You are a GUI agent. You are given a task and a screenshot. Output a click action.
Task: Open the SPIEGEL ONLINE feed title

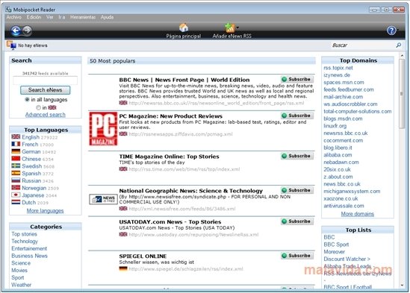coord(143,256)
